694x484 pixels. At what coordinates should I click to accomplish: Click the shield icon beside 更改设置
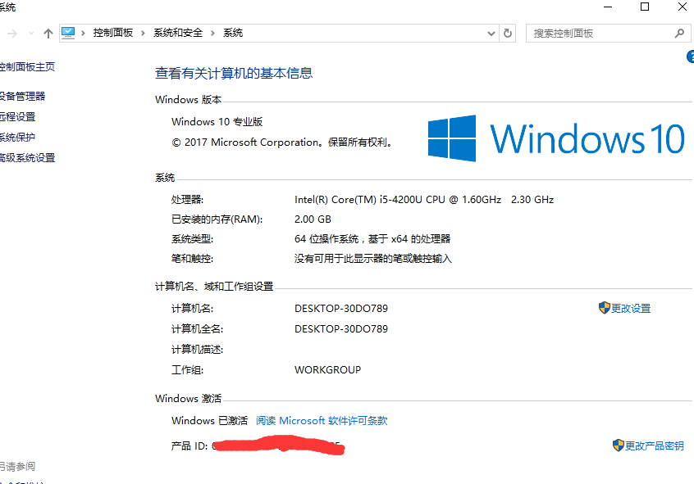click(604, 308)
